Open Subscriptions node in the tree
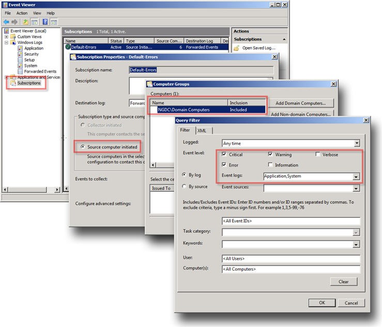382x327 pixels. pyautogui.click(x=28, y=83)
